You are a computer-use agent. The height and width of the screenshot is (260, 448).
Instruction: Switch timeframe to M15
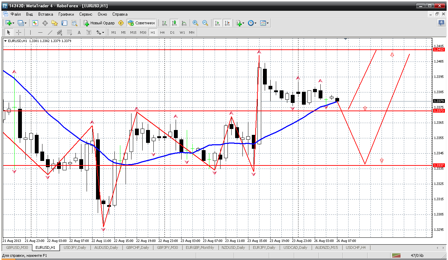point(133,32)
